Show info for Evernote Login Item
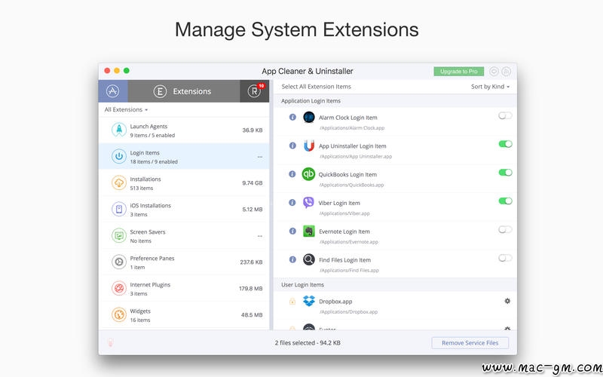This screenshot has height=377, width=603. (x=292, y=231)
